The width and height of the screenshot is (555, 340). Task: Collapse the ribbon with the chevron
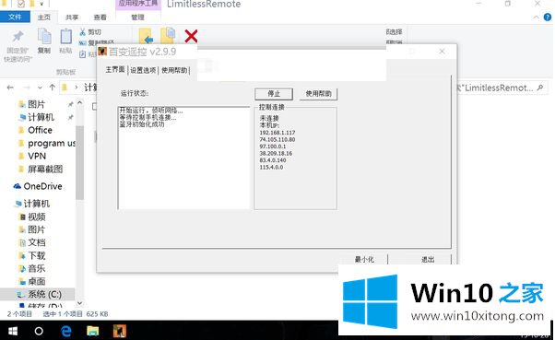537,17
